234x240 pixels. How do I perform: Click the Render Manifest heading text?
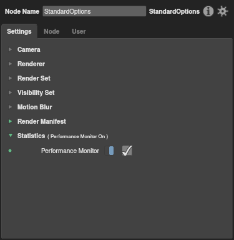point(42,121)
